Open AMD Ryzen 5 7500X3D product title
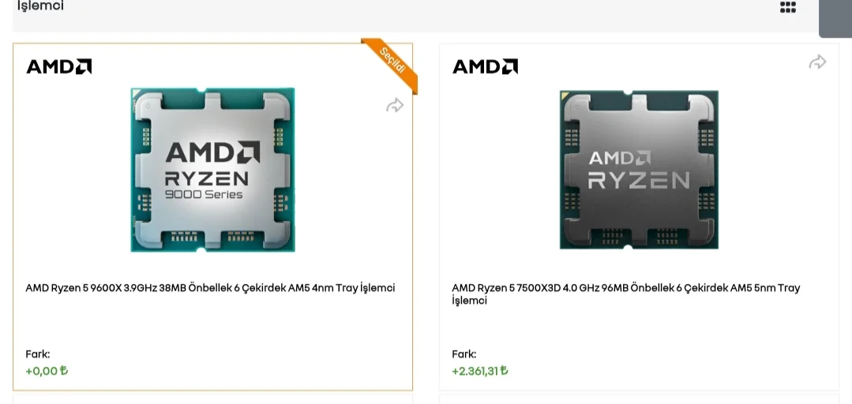852x404 pixels. (625, 294)
